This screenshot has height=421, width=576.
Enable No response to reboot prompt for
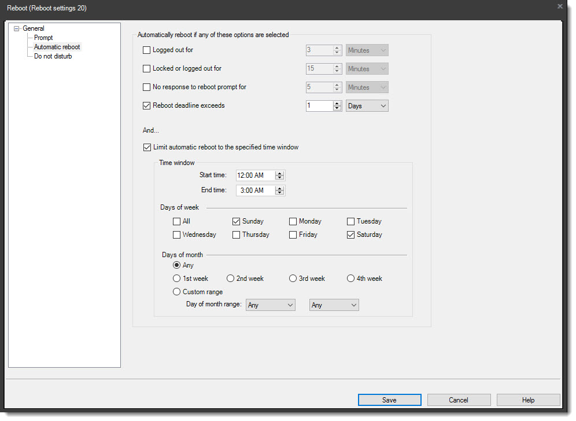click(147, 87)
